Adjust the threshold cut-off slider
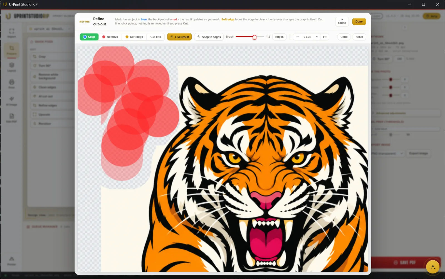Viewport: 445px width, 279px height. pos(391,134)
